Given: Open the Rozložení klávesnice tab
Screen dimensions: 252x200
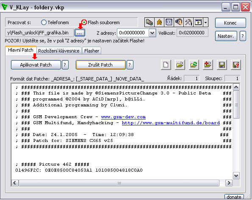Looking at the screenshot, I should [59, 51].
